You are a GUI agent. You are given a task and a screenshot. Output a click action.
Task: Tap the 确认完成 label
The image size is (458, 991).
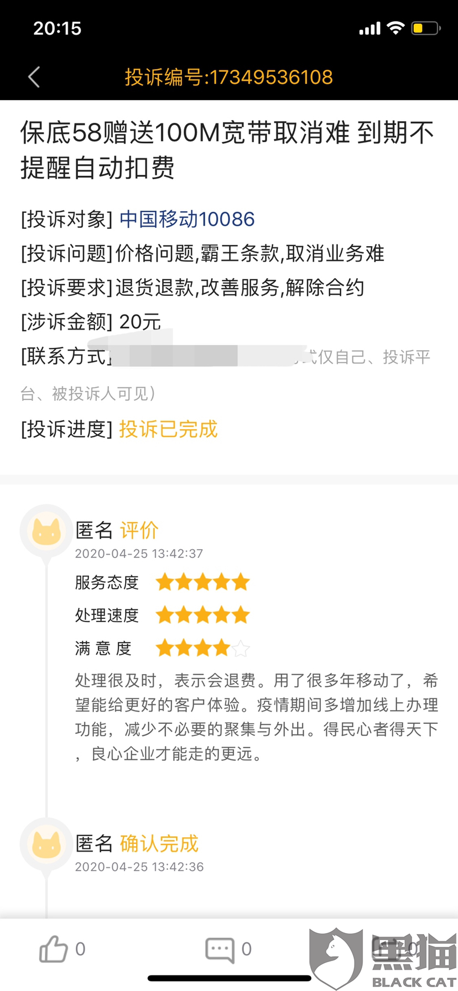pyautogui.click(x=159, y=843)
